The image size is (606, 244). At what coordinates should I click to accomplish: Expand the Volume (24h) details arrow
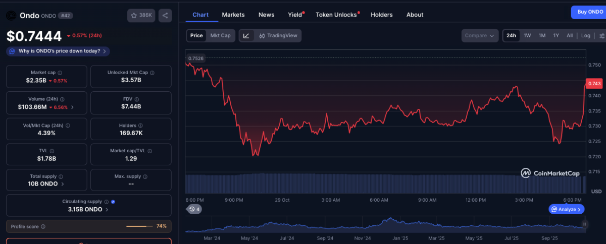pos(72,107)
